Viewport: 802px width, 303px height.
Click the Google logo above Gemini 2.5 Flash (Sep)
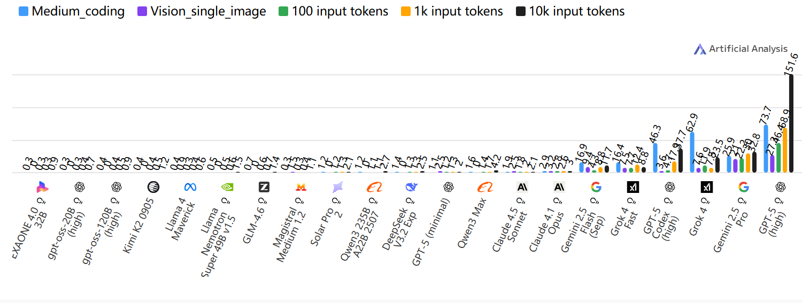[596, 187]
